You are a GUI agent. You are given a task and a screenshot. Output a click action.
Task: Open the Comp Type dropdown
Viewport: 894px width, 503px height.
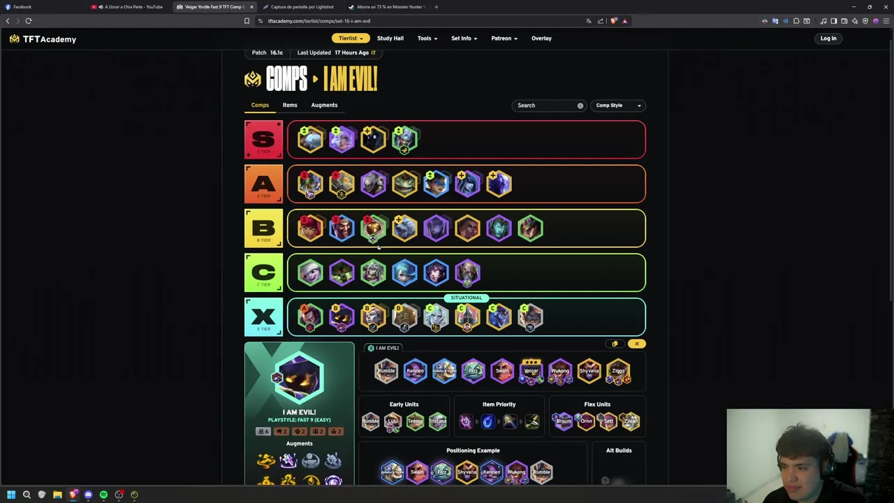pyautogui.click(x=618, y=105)
